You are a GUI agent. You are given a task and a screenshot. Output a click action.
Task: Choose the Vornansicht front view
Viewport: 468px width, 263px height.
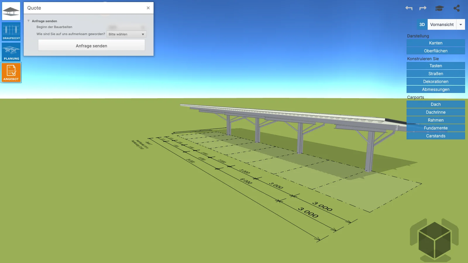coord(442,25)
